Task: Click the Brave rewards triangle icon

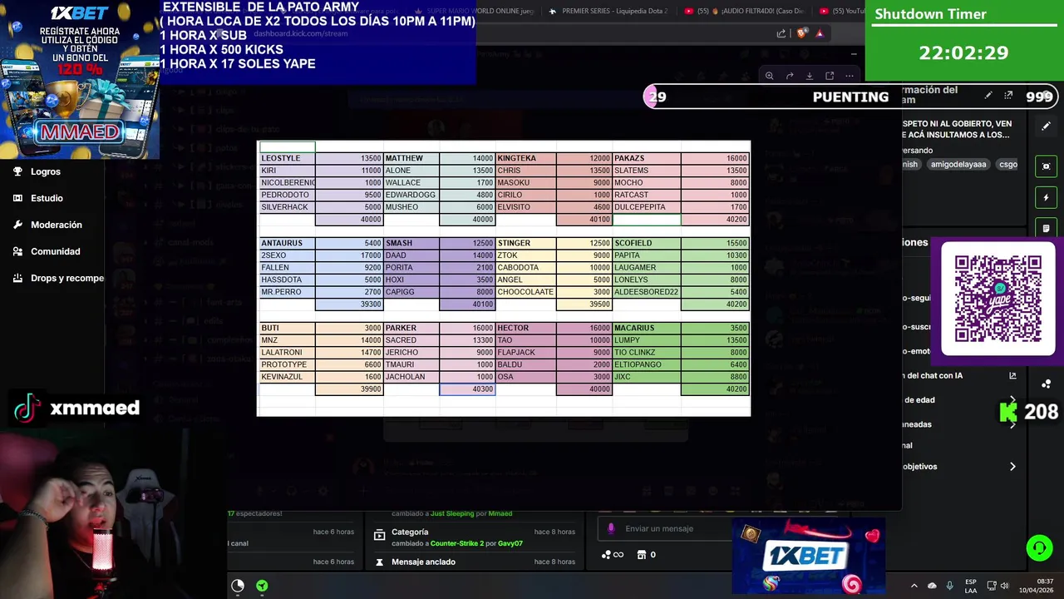Action: coord(820,33)
